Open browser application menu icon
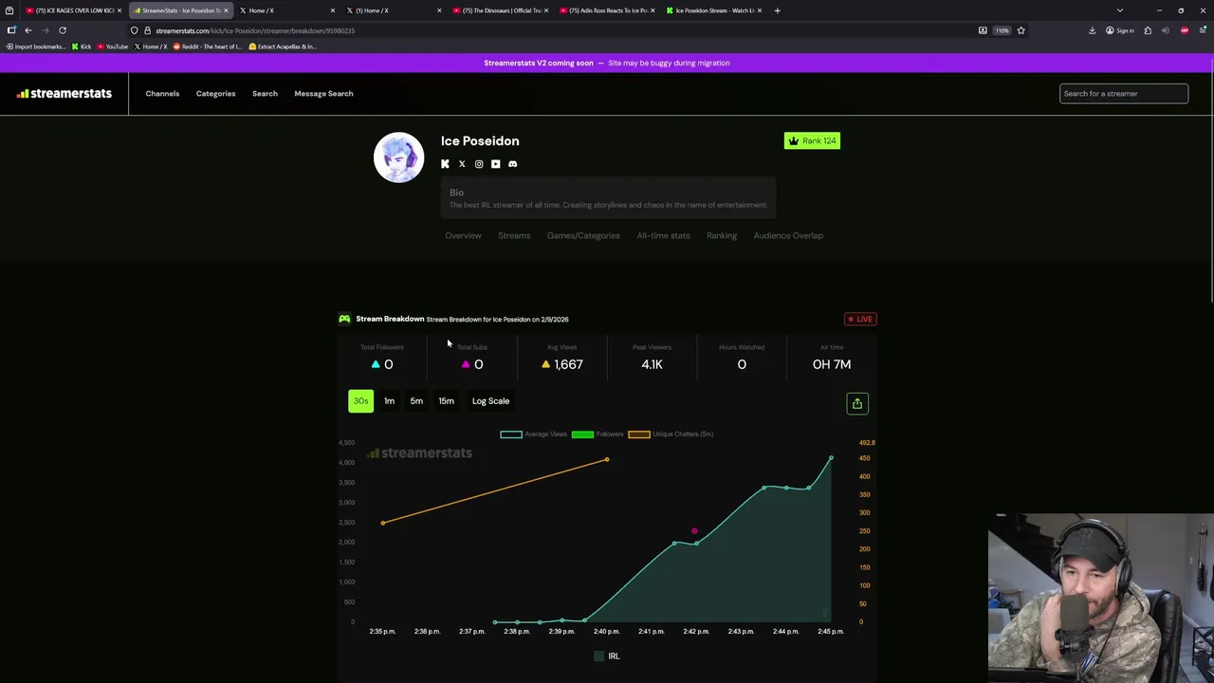The image size is (1214, 683). (1202, 30)
